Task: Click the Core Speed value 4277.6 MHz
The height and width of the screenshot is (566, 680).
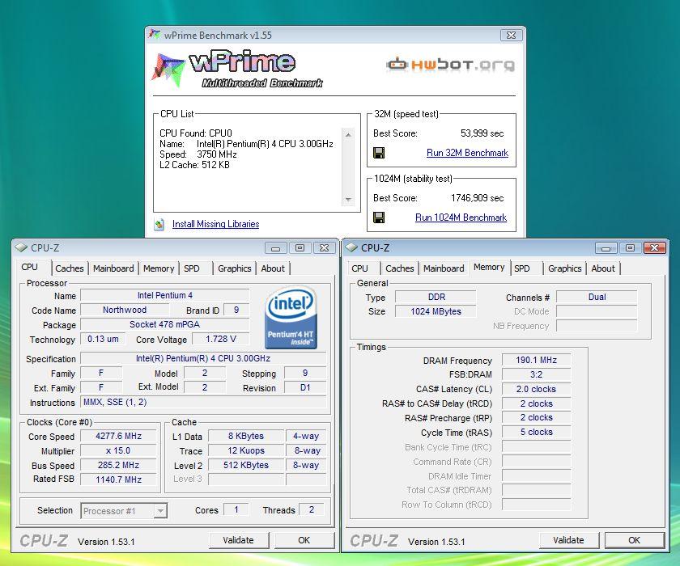Action: pos(118,436)
